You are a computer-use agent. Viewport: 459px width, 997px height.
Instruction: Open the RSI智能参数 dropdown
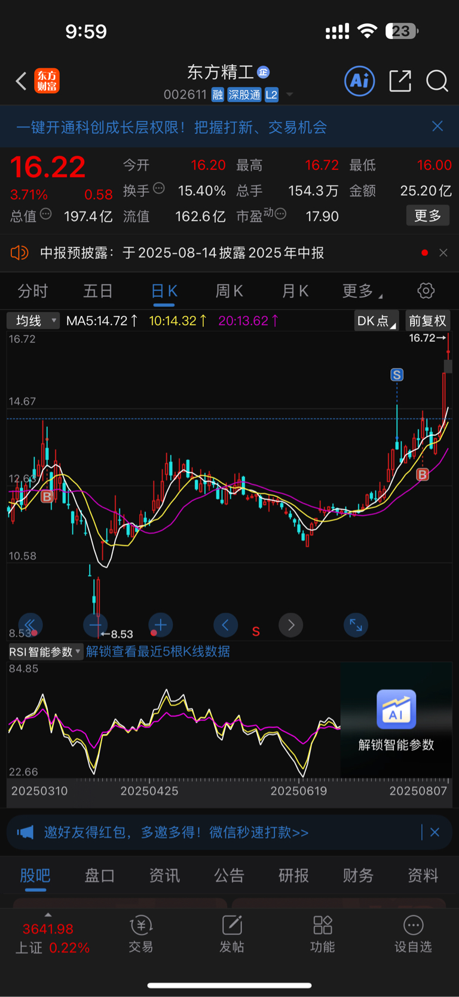tap(45, 651)
